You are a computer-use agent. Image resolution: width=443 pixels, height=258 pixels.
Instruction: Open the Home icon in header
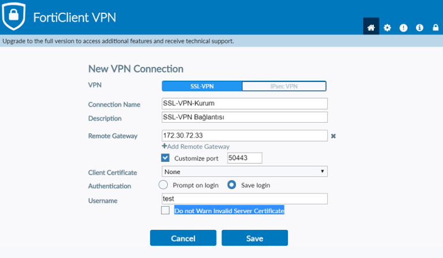[x=371, y=27]
